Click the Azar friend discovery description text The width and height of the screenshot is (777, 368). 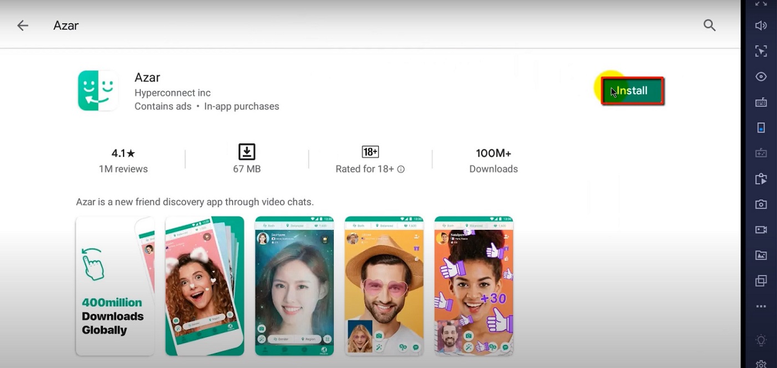pyautogui.click(x=195, y=202)
